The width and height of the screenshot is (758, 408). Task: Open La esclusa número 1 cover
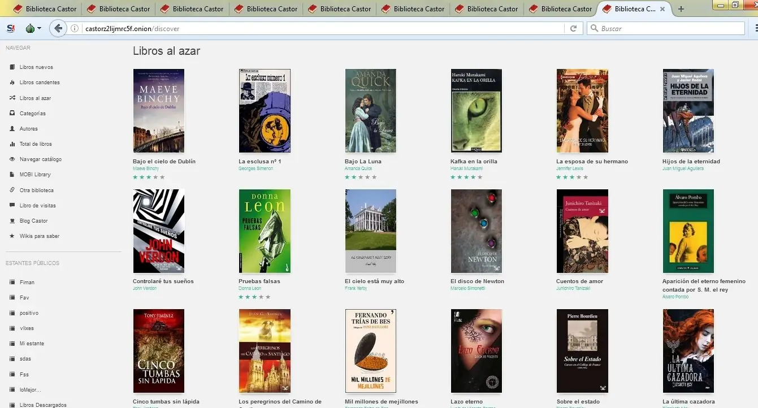(265, 111)
